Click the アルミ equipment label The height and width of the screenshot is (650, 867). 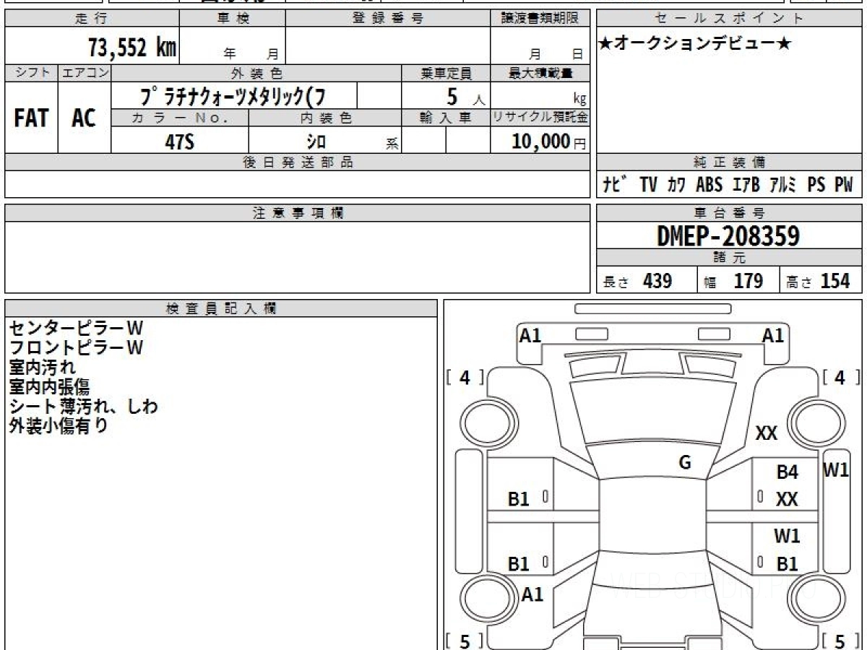(782, 185)
